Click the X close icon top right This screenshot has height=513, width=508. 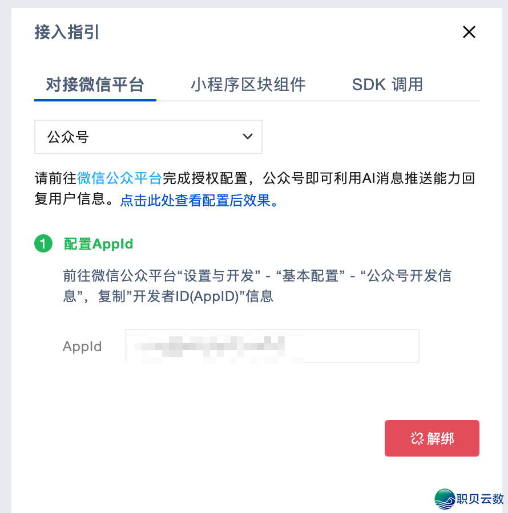coord(469,32)
